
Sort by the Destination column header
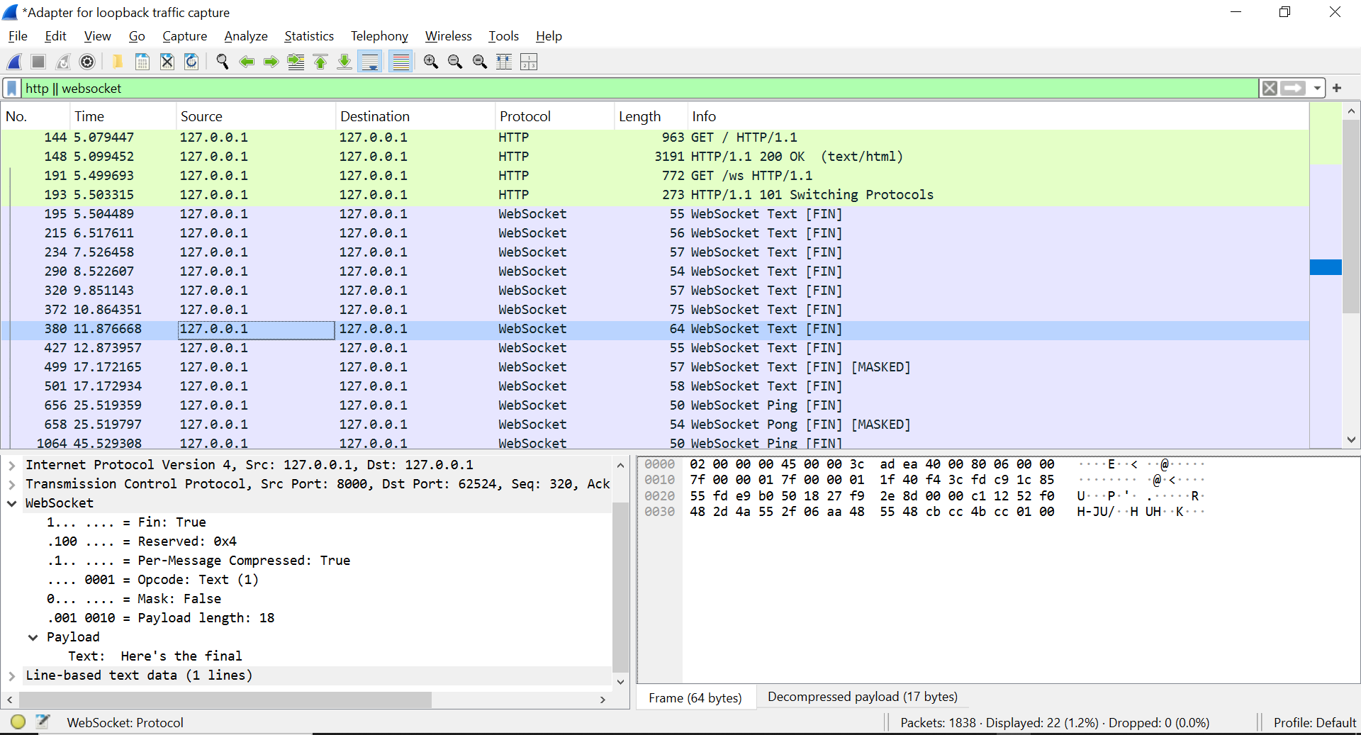coord(415,116)
